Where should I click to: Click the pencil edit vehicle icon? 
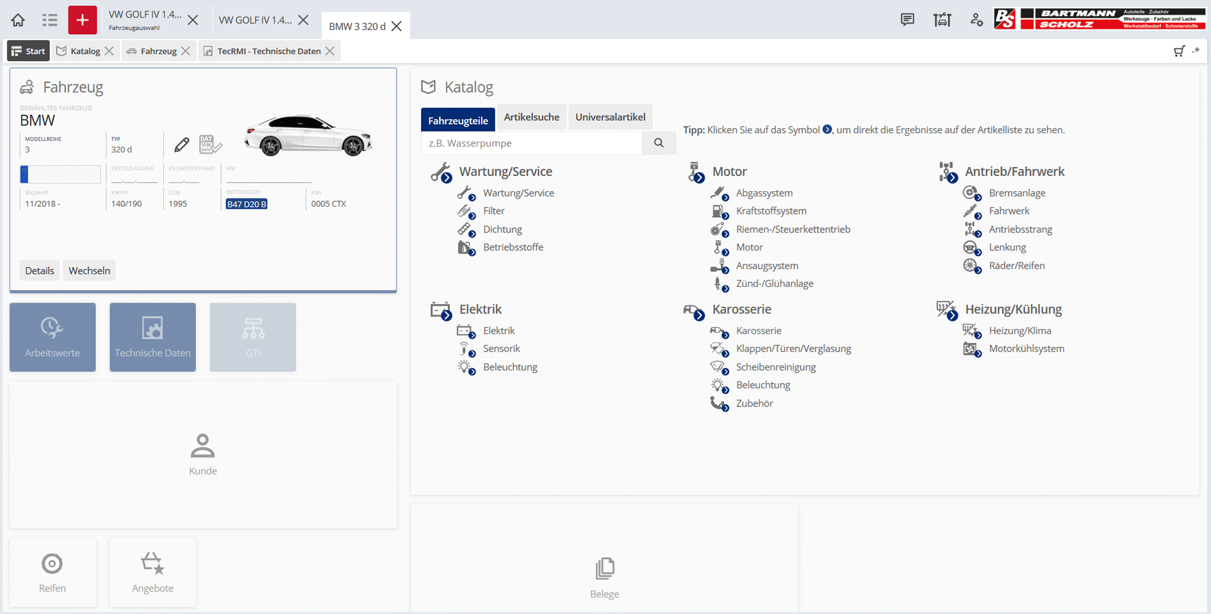coord(182,145)
